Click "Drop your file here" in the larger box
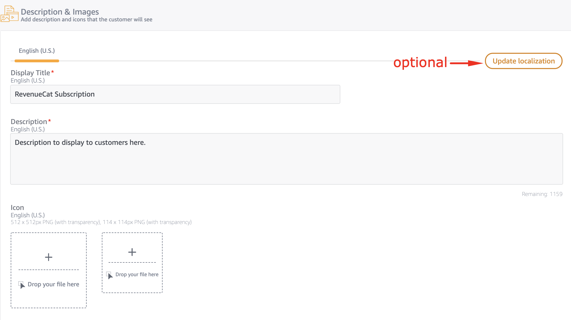Image resolution: width=571 pixels, height=320 pixels. (x=53, y=284)
